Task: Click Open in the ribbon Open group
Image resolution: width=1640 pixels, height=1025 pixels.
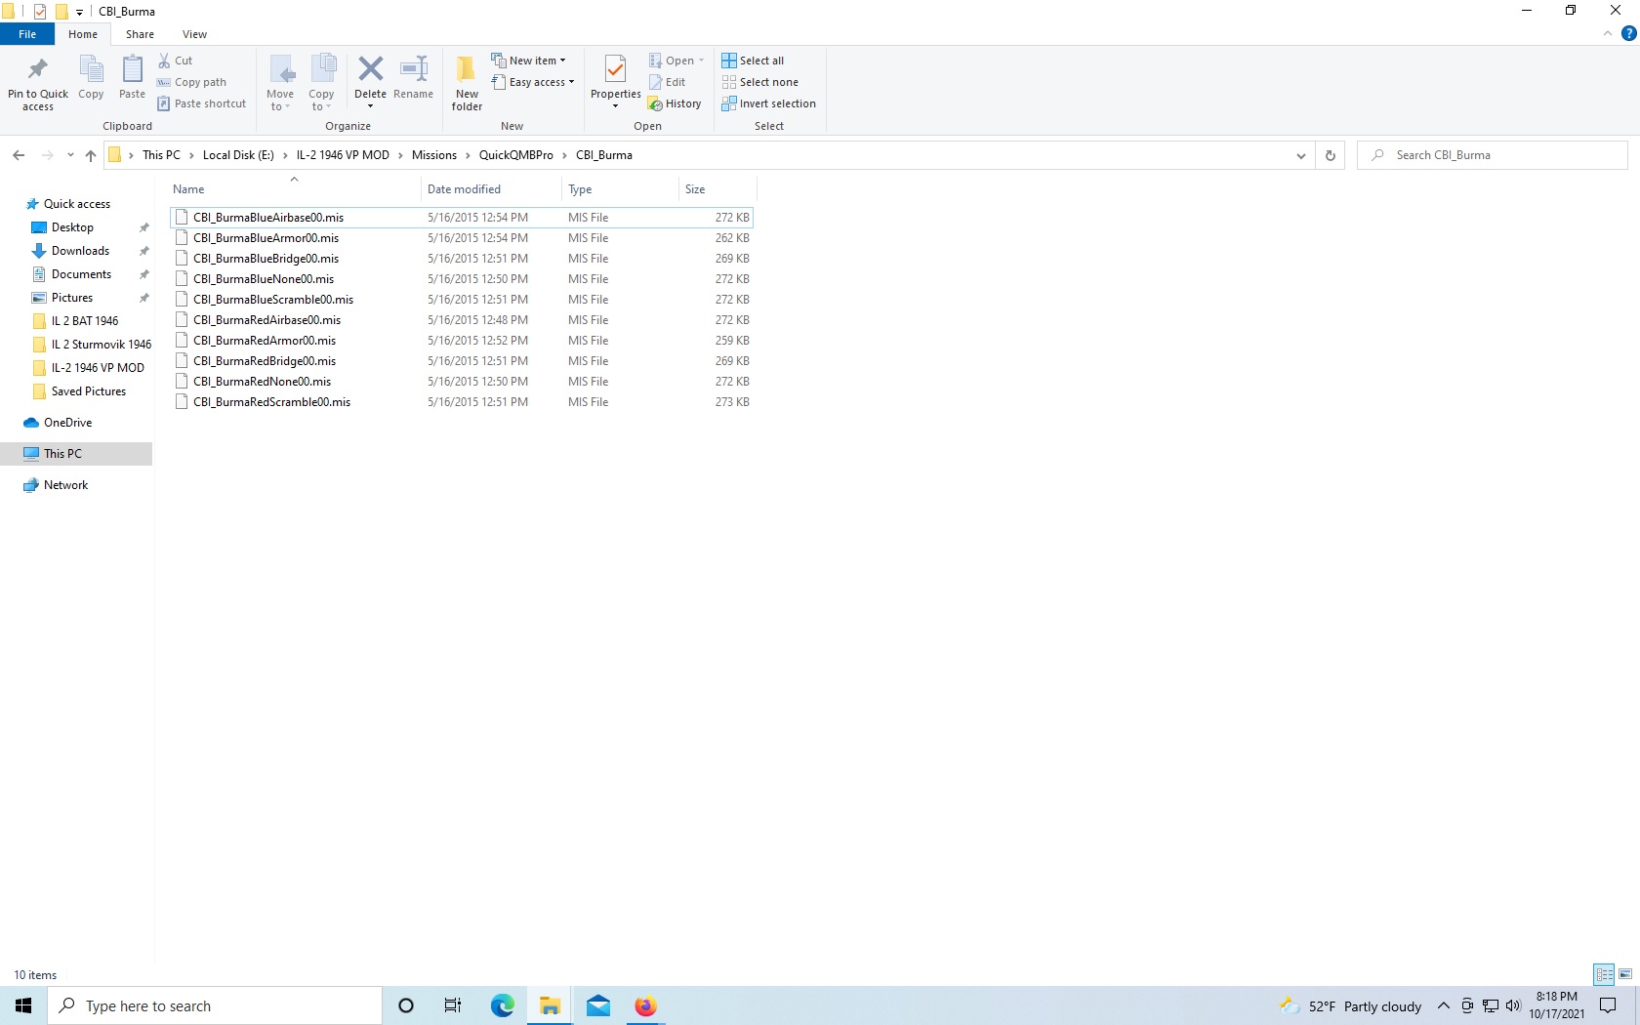Action: (676, 61)
